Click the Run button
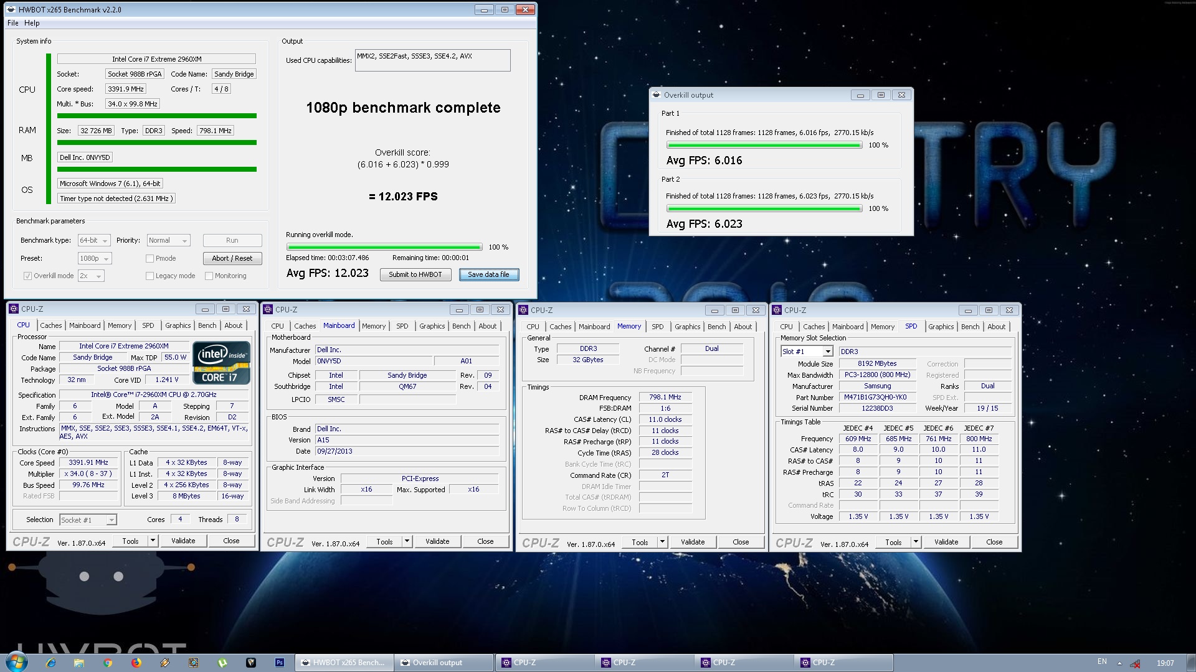 point(232,240)
